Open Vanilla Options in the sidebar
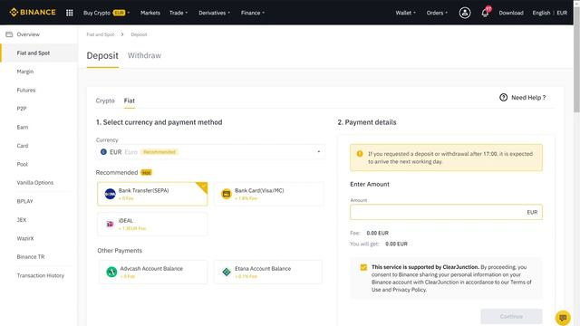This screenshot has height=326, width=580. tap(35, 182)
